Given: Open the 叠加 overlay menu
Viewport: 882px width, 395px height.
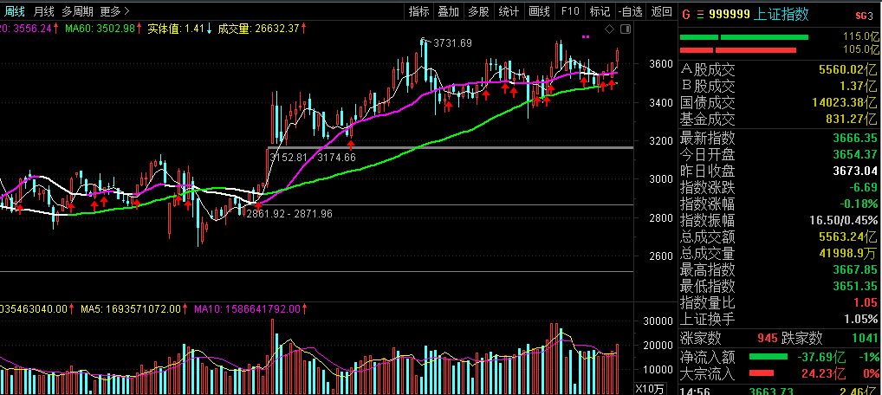Looking at the screenshot, I should pyautogui.click(x=448, y=11).
